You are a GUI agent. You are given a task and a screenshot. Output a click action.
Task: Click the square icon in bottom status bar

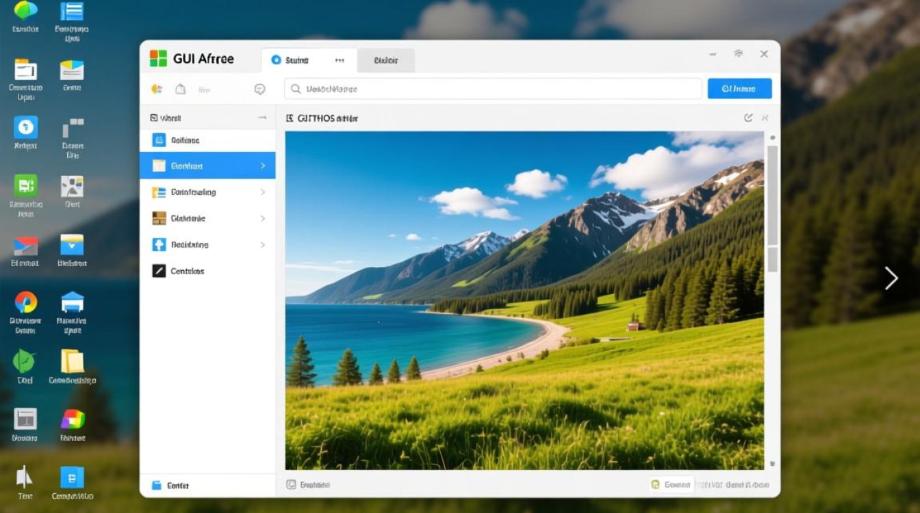[x=291, y=484]
